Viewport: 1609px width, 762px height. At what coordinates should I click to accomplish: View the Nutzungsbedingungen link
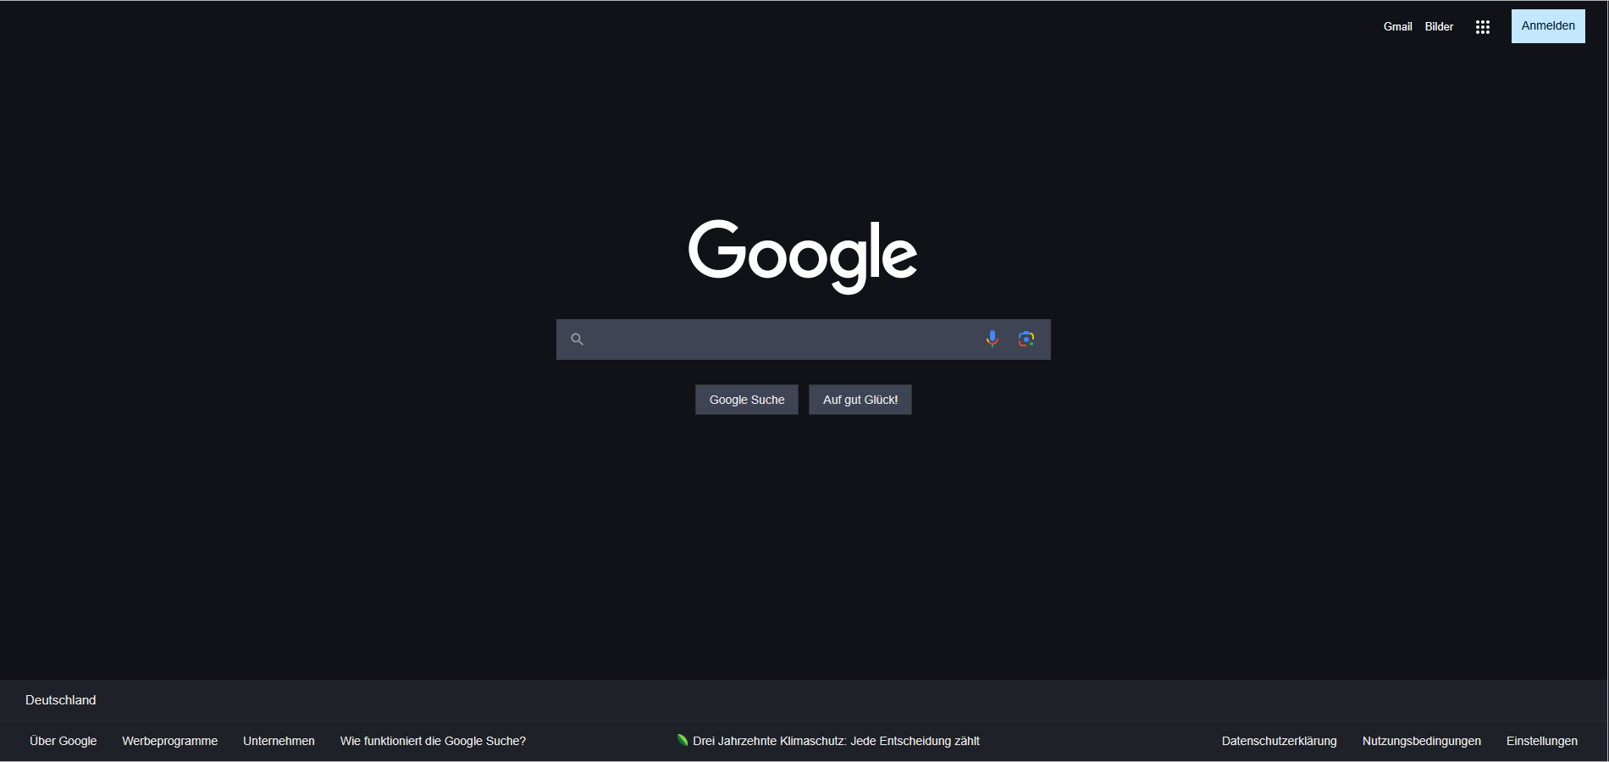click(1422, 741)
